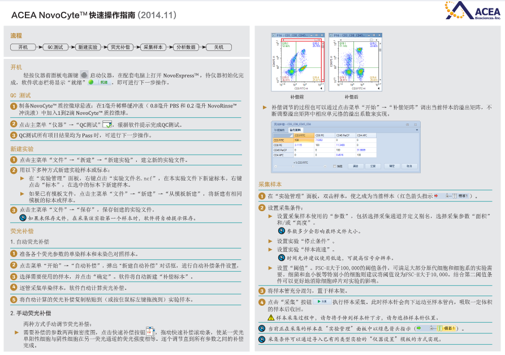Screen dimensions: 505x355
Task: Click the plus end of the compensation slider
Action: [x=325, y=166]
